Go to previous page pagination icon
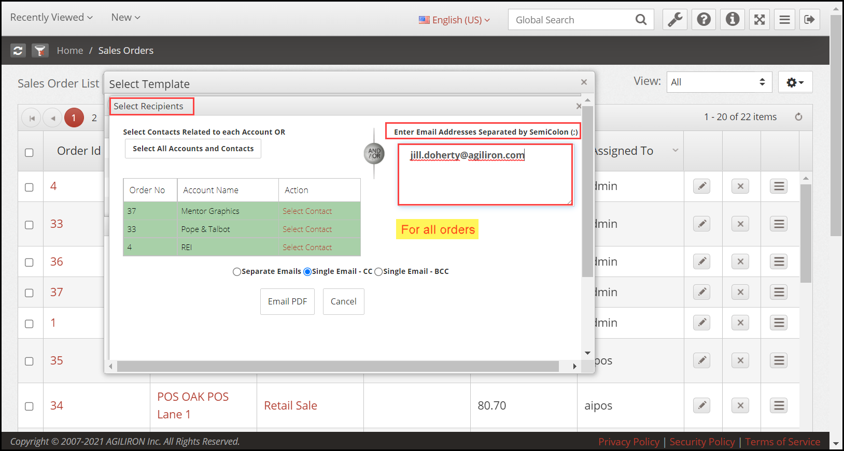The width and height of the screenshot is (844, 451). pos(52,118)
